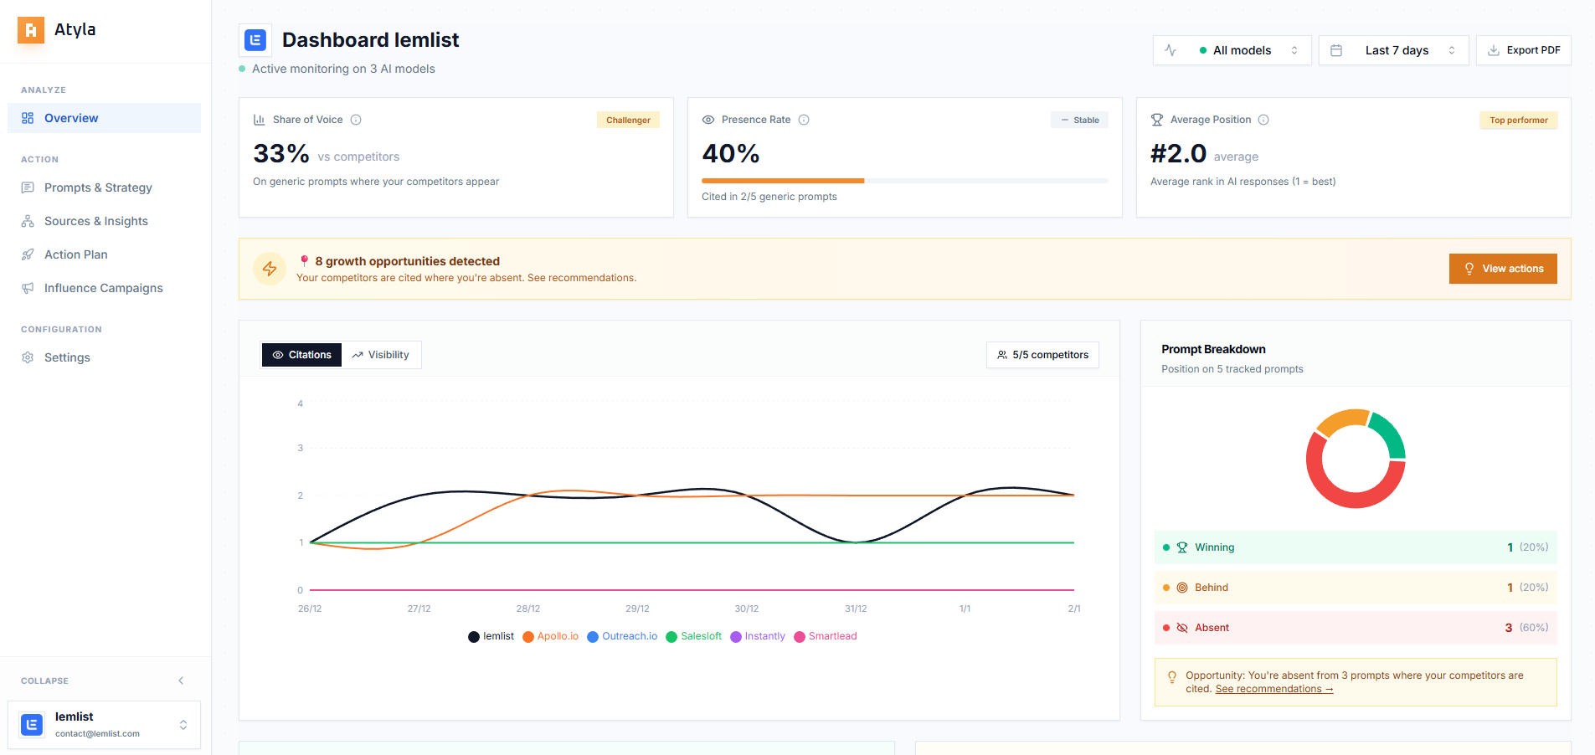Click the lightning bolt icon in the alert banner
Image resolution: width=1595 pixels, height=755 pixels.
point(269,269)
